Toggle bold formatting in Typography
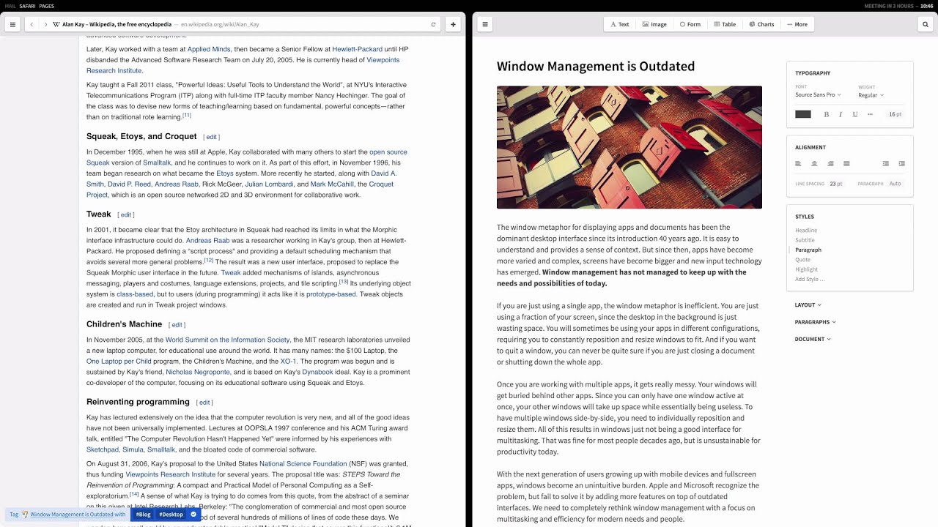The width and height of the screenshot is (938, 527). click(x=827, y=114)
